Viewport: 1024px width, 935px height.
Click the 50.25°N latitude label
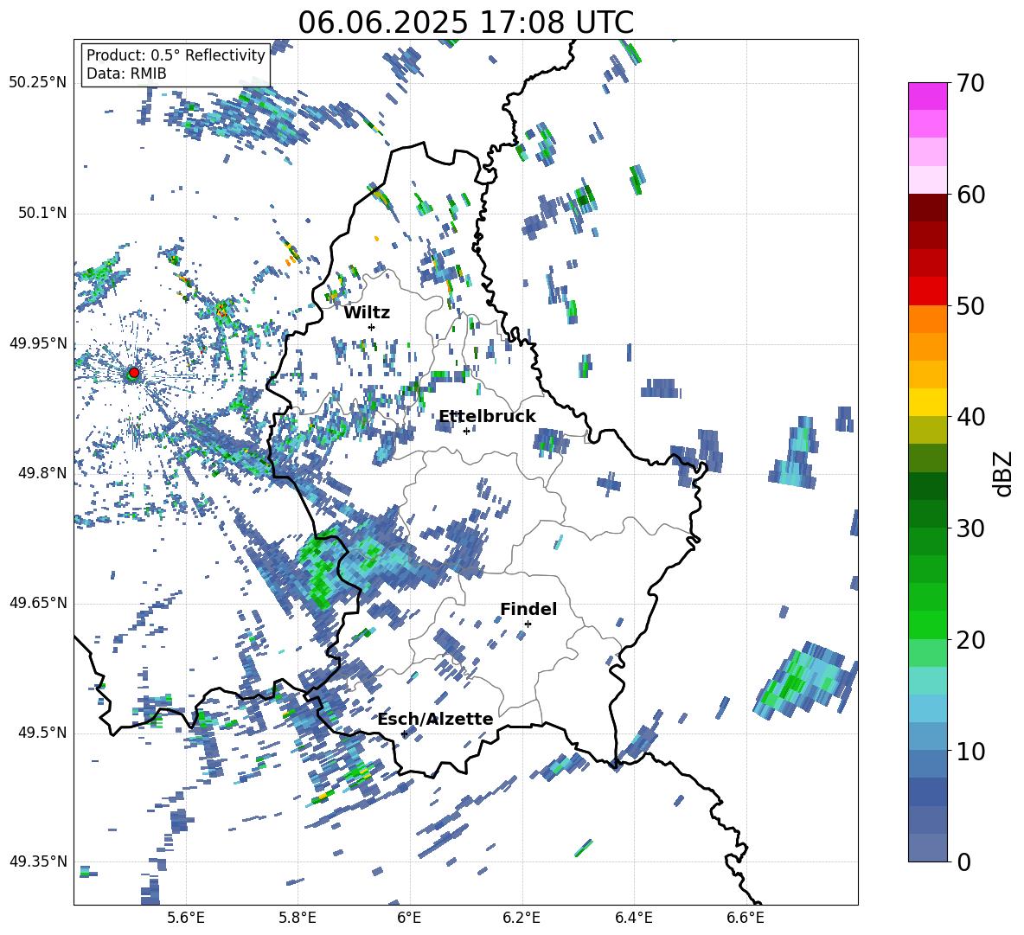[38, 83]
